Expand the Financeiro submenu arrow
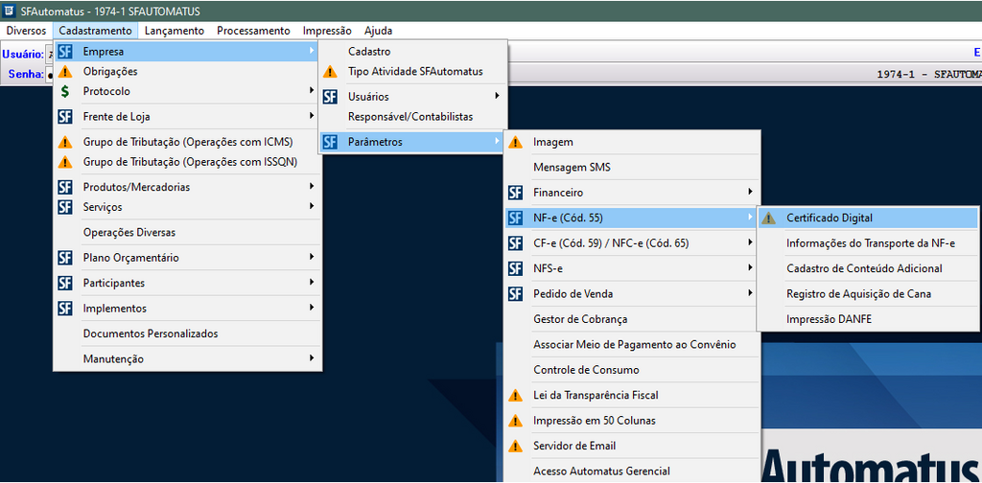The height and width of the screenshot is (483, 982). (749, 193)
